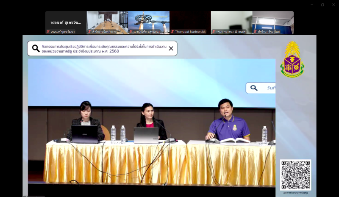Click the magnifier icon in the วันที่ search bar
This screenshot has width=339, height=197.
tap(254, 88)
